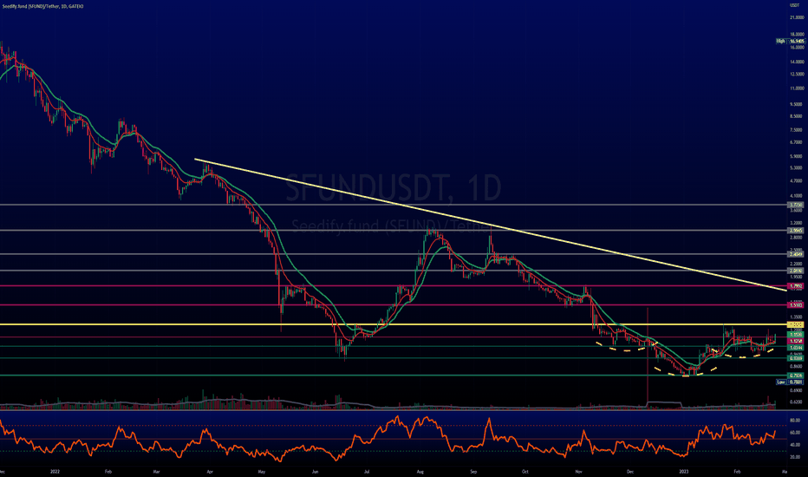Click the 0.7926 green price line label
This screenshot has width=808, height=477.
pos(796,376)
